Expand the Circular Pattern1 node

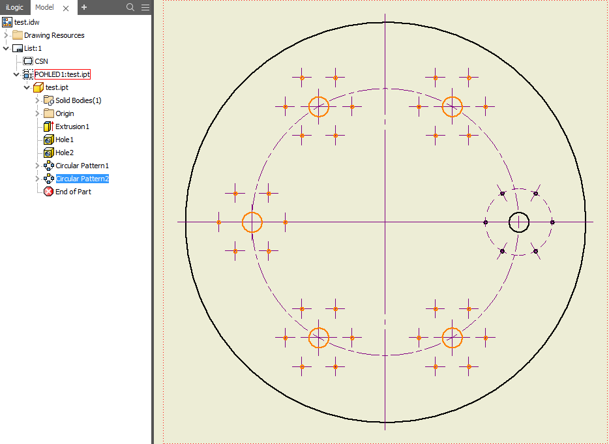tap(37, 166)
